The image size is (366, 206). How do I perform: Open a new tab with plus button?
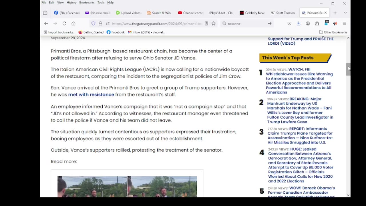tap(335, 13)
